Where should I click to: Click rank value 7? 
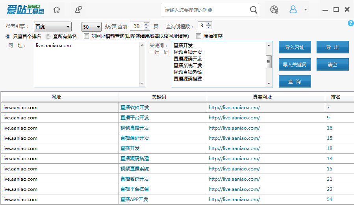click(328, 108)
